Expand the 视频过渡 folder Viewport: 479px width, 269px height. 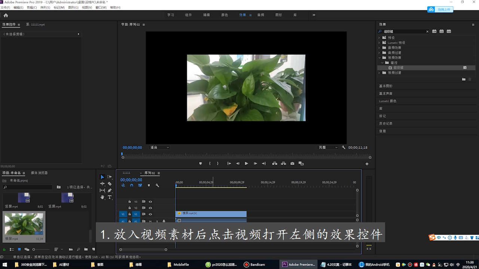(x=379, y=73)
